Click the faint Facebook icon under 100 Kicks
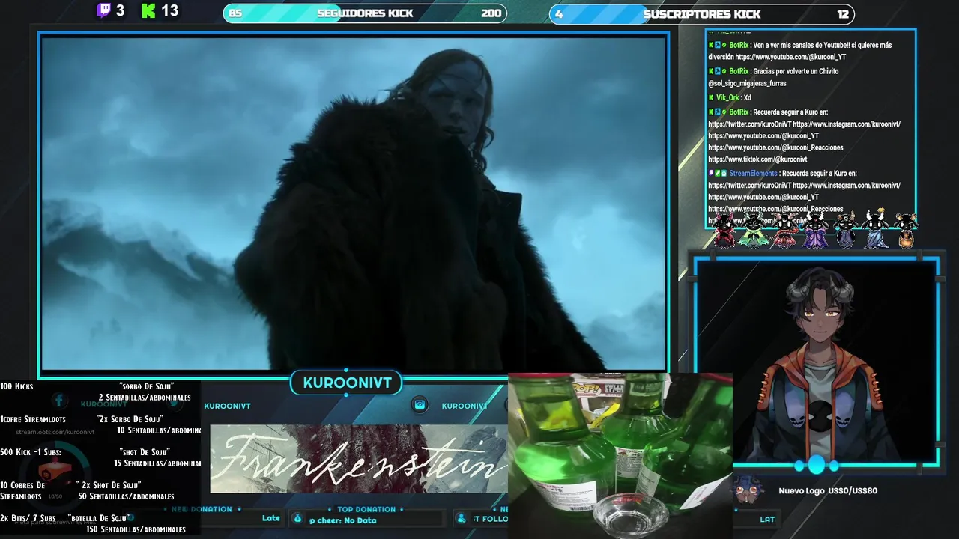This screenshot has height=539, width=959. pyautogui.click(x=59, y=401)
